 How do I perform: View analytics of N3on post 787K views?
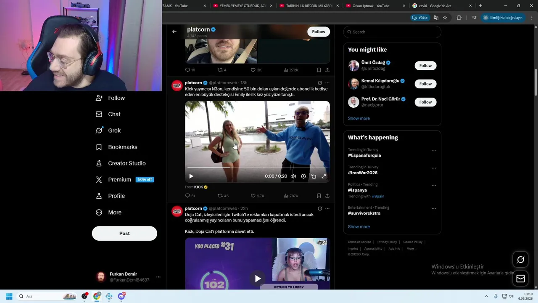click(291, 196)
